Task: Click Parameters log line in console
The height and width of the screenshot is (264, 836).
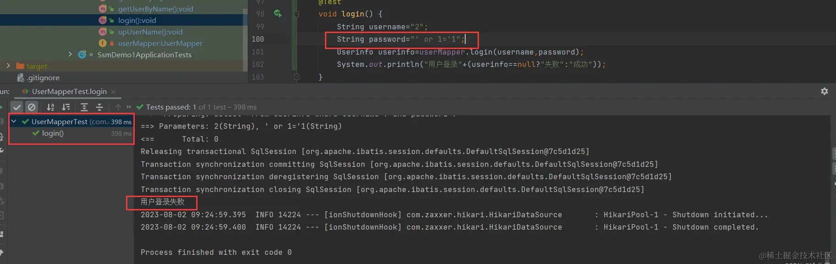Action: 241,126
